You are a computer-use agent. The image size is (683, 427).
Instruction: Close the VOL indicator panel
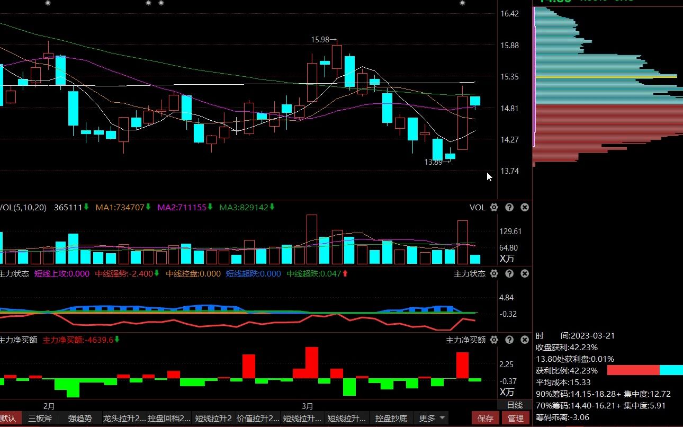tap(525, 208)
